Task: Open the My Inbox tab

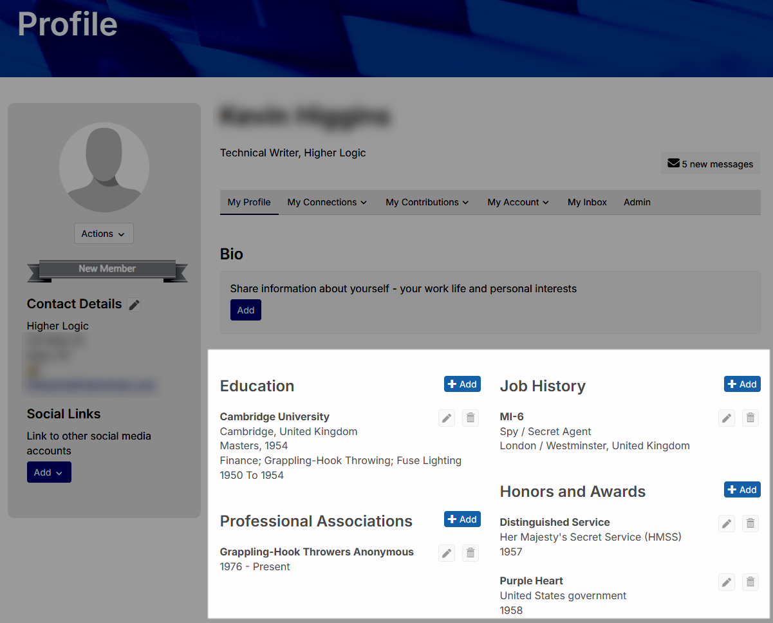Action: [586, 202]
